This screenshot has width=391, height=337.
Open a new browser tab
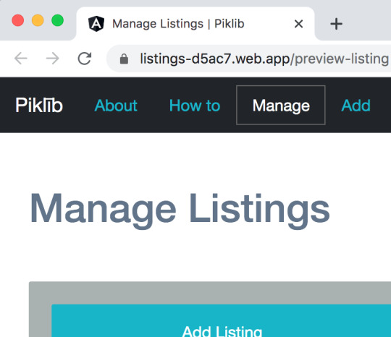tap(336, 24)
